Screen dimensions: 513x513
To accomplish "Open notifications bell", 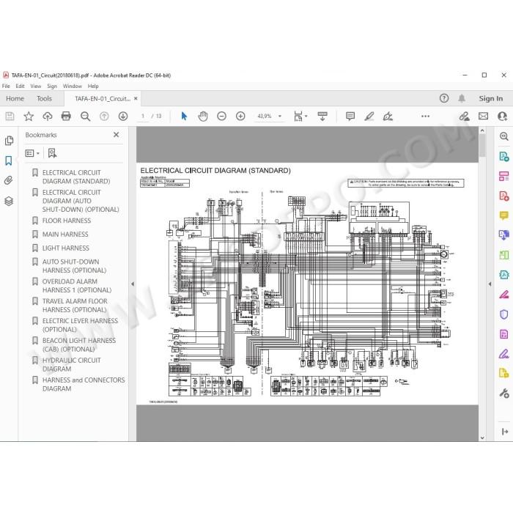I will tap(462, 98).
